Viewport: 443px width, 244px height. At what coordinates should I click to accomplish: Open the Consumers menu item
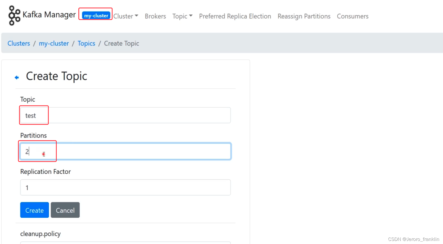[x=353, y=16]
